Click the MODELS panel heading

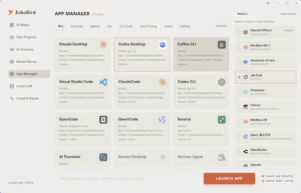pyautogui.click(x=242, y=14)
